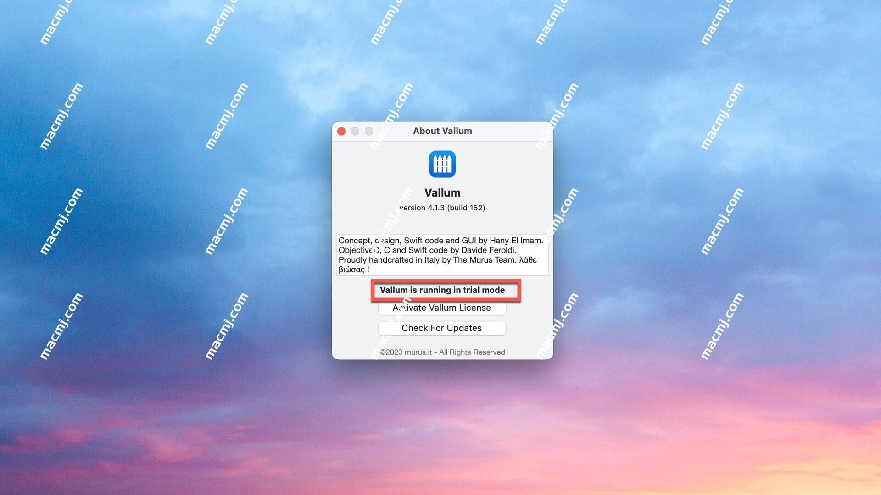Image resolution: width=881 pixels, height=495 pixels.
Task: Select the credits scrollable text panel
Action: tap(442, 254)
